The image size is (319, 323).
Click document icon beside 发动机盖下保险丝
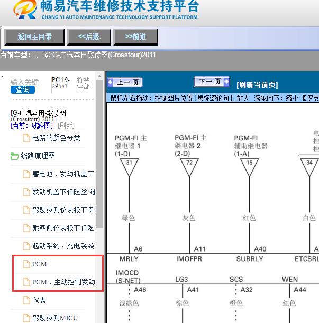(x=26, y=192)
